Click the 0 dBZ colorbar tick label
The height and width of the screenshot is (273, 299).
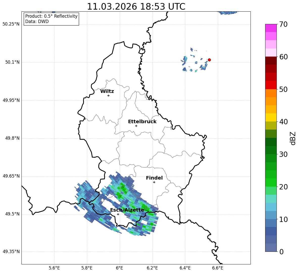pos(281,252)
